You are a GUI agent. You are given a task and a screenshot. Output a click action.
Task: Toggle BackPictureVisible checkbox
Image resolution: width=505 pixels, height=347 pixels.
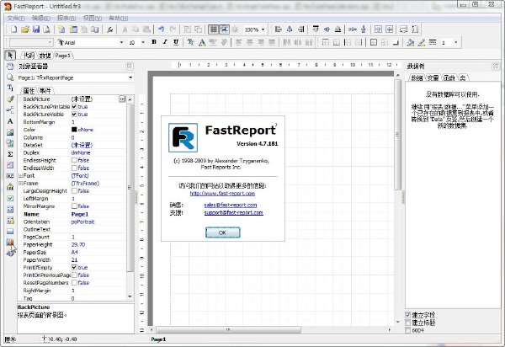(74, 114)
